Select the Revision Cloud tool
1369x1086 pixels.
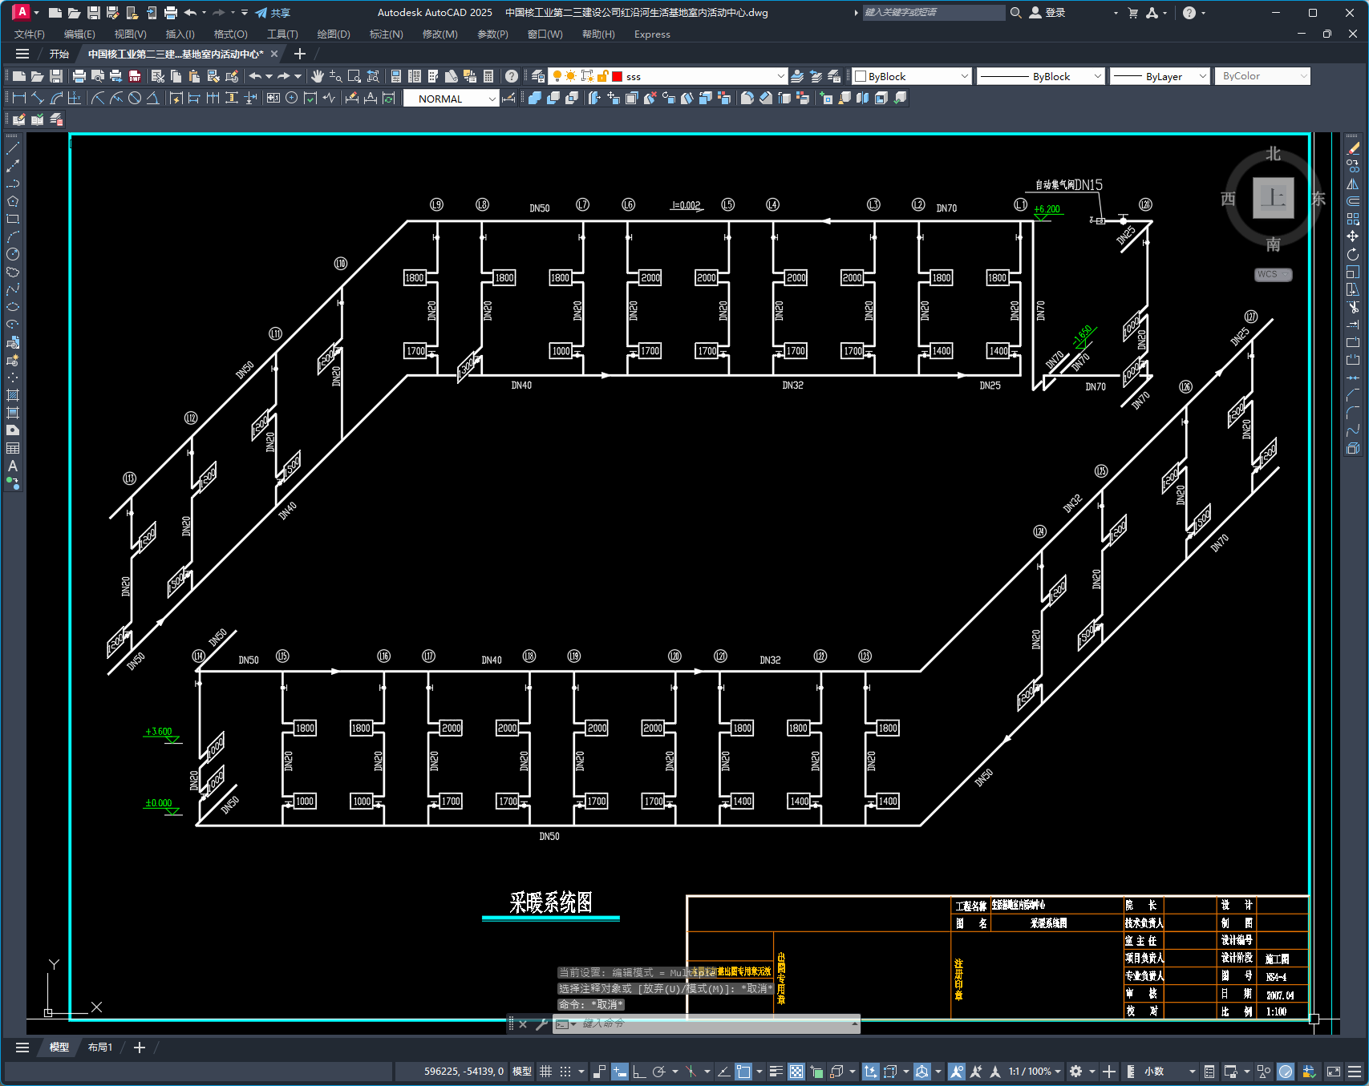13,272
